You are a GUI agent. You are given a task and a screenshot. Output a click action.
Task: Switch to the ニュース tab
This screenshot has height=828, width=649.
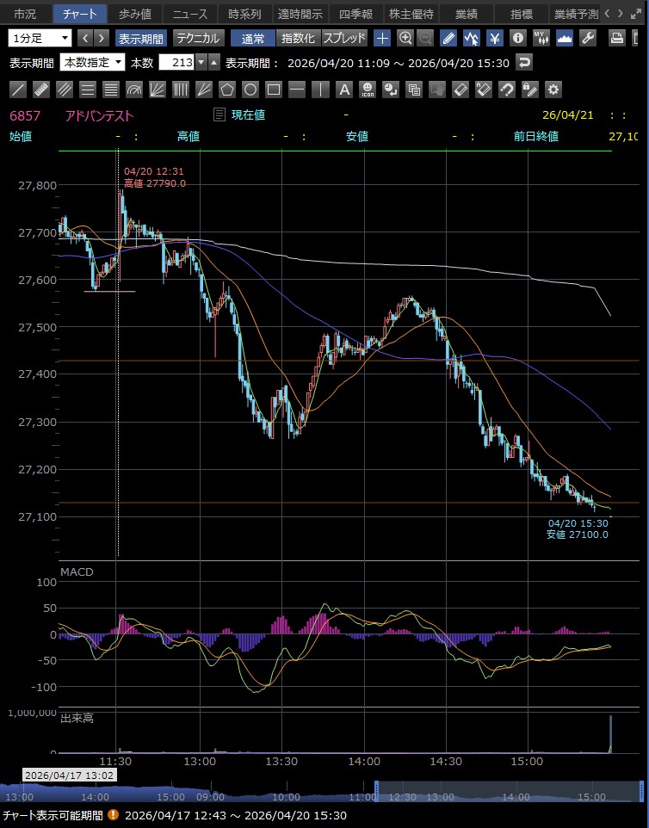tap(189, 14)
